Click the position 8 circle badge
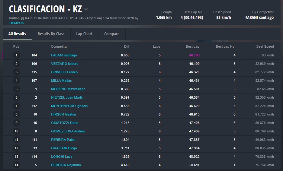 (x=16, y=114)
